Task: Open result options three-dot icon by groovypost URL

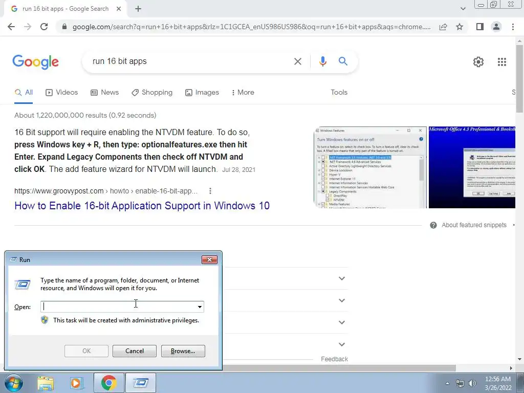Action: 210,191
